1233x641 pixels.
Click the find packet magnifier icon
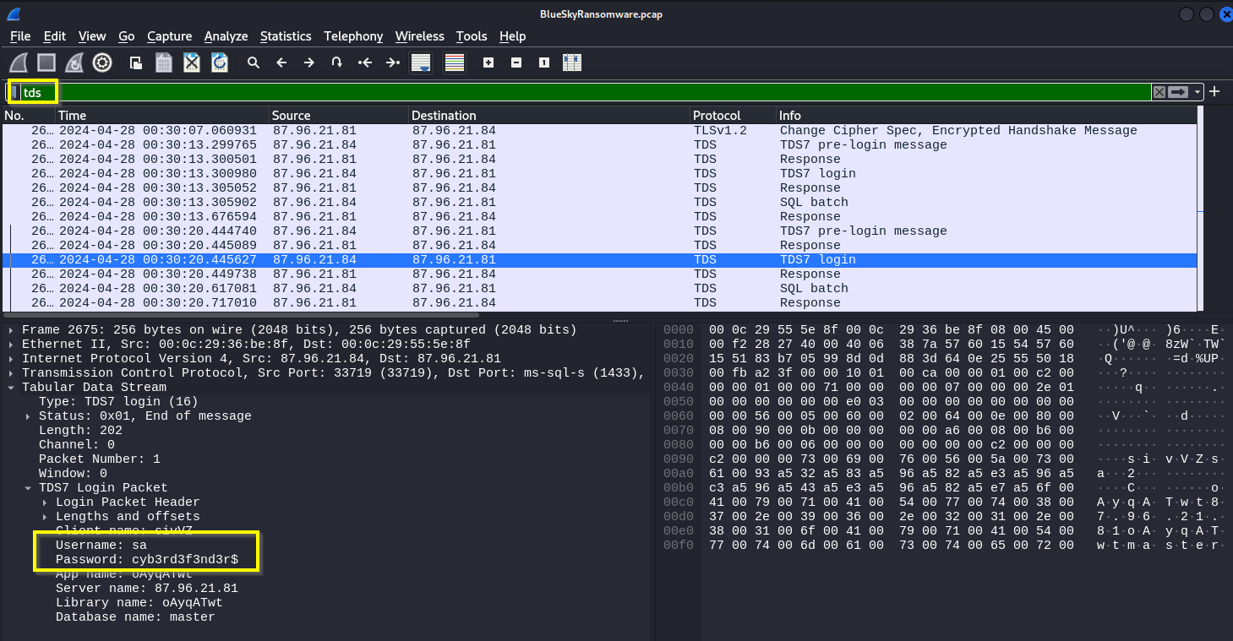tap(253, 62)
